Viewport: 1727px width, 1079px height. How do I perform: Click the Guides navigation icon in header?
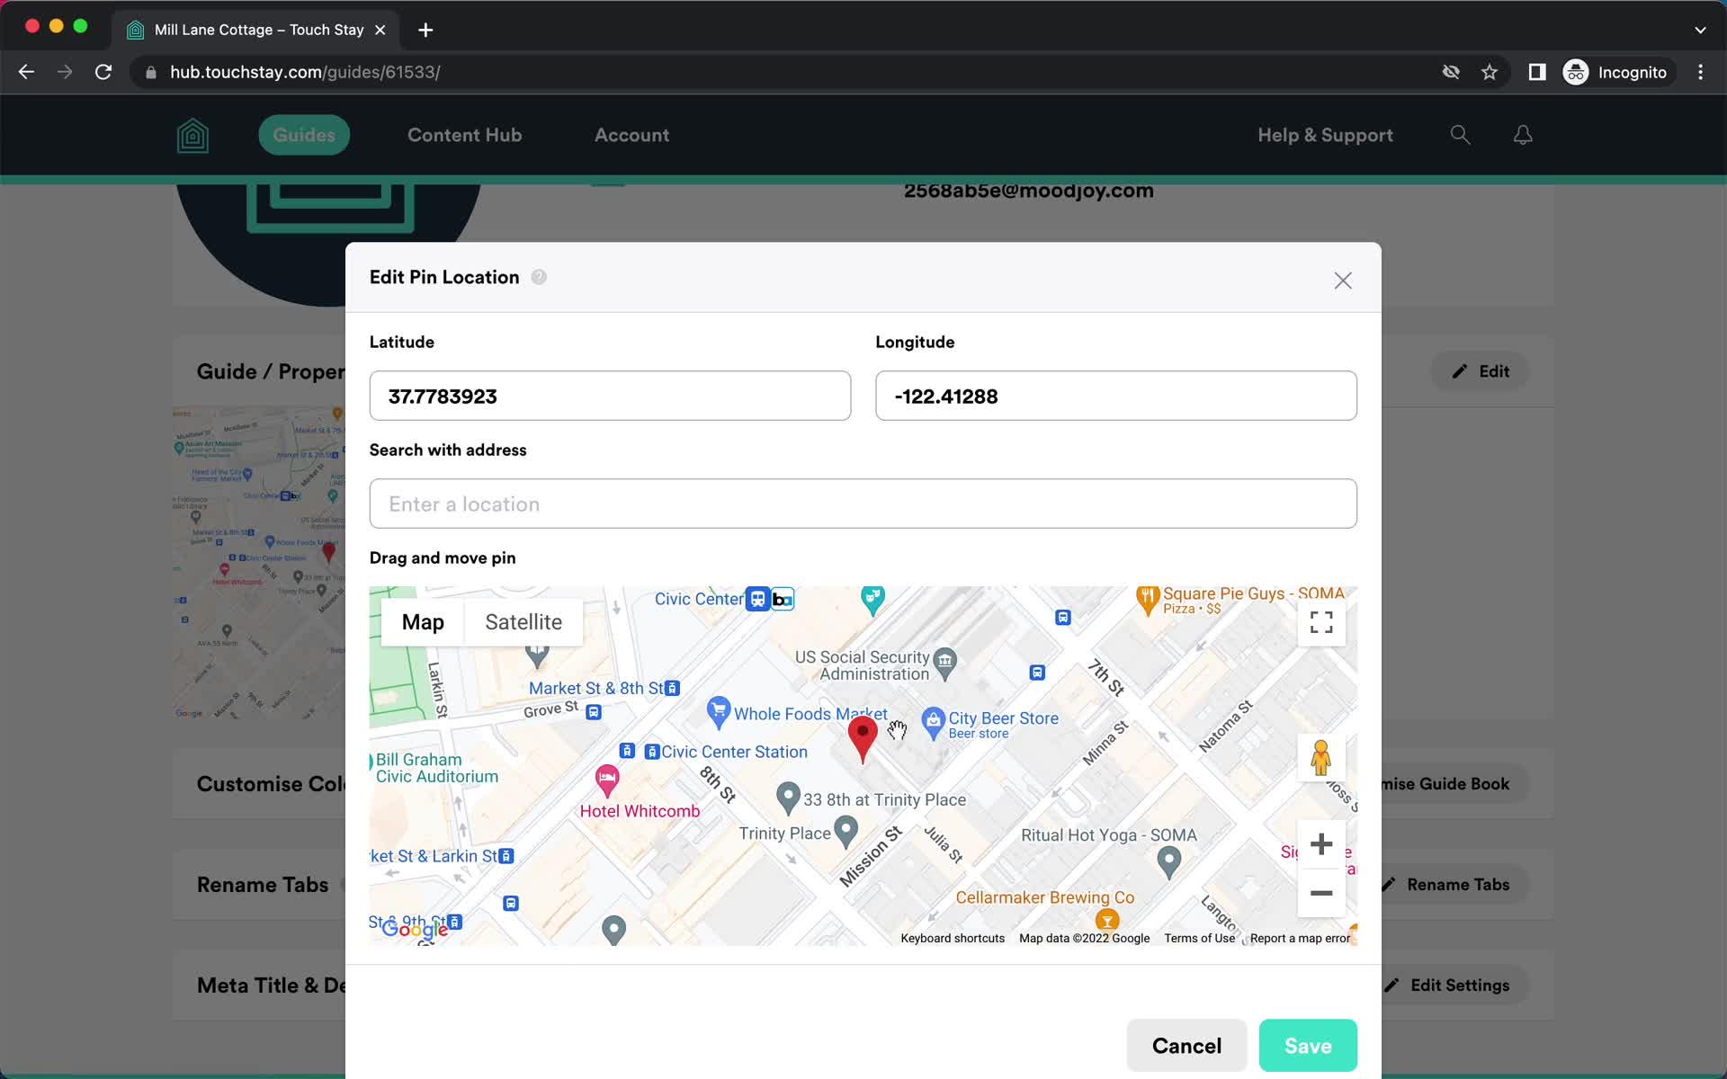point(305,134)
